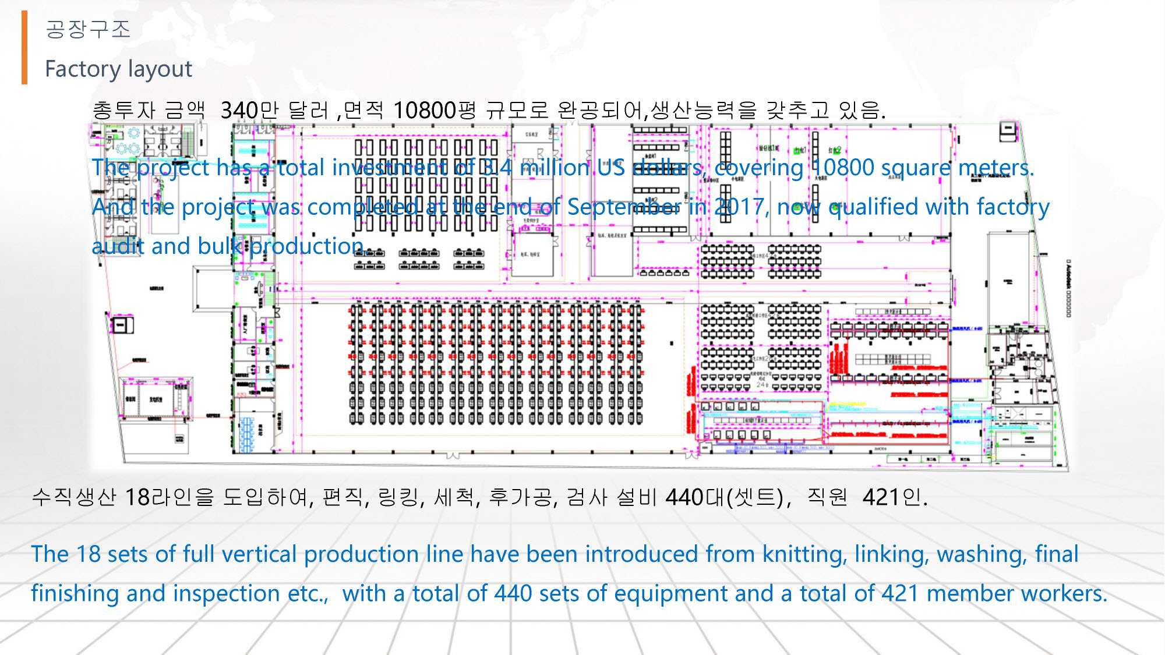1165x655 pixels.
Task: Select the 'audit and bulk production' text line
Action: click(x=228, y=246)
